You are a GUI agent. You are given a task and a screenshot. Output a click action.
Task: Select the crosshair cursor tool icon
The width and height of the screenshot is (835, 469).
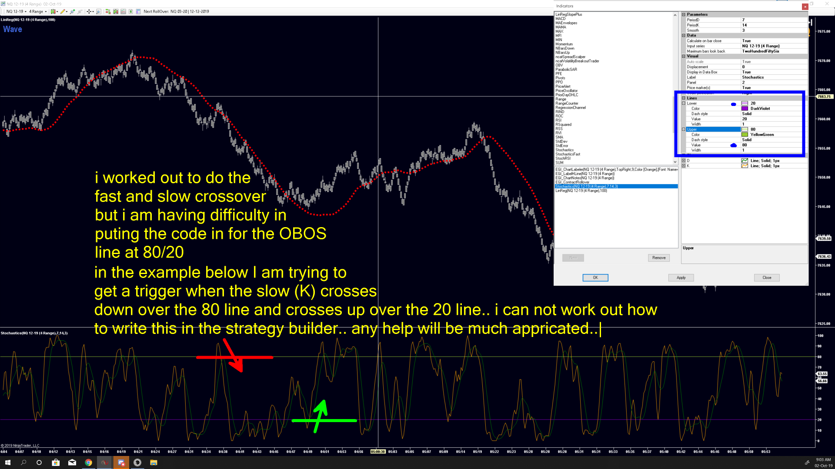[89, 12]
